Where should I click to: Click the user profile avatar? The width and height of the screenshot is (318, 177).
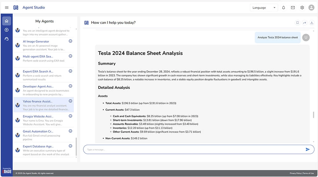(x=311, y=8)
